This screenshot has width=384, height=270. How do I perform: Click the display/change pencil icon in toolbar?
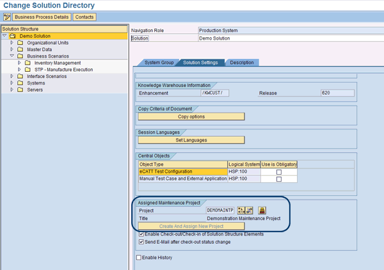pyautogui.click(x=8, y=17)
